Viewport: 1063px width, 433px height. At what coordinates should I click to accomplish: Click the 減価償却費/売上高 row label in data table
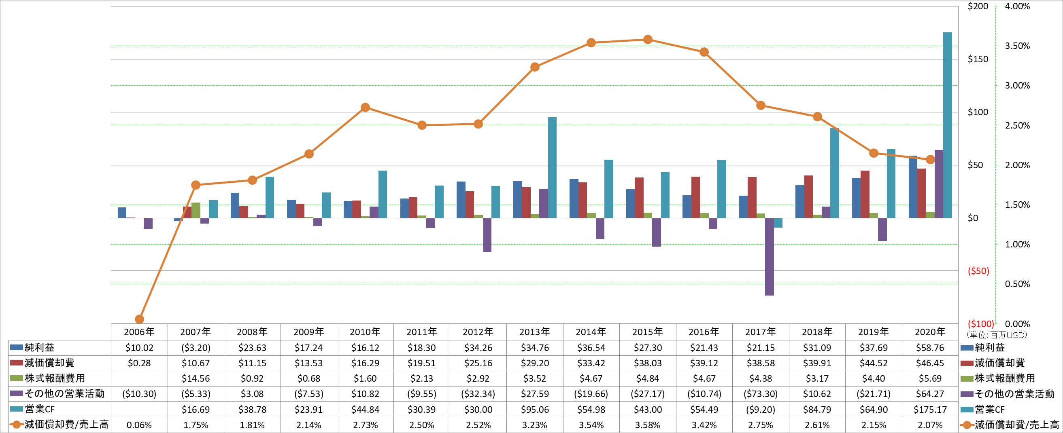pyautogui.click(x=66, y=425)
